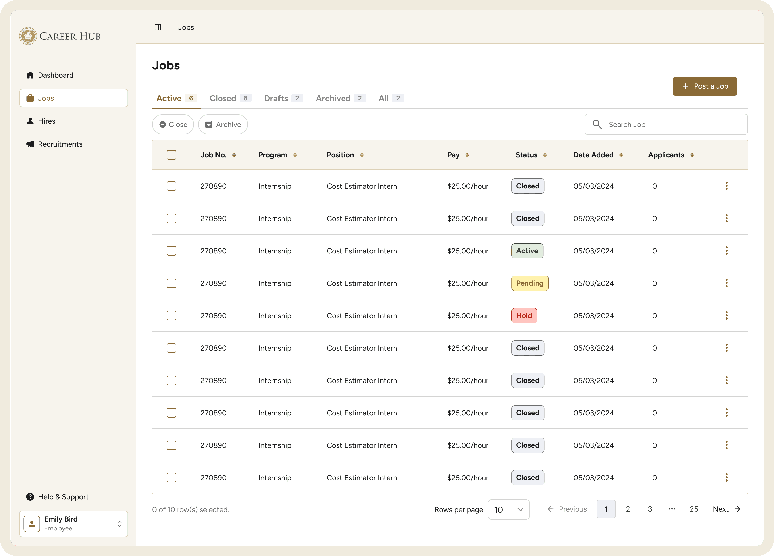This screenshot has width=774, height=556.
Task: Open Dashboard via home icon
Action: [30, 75]
